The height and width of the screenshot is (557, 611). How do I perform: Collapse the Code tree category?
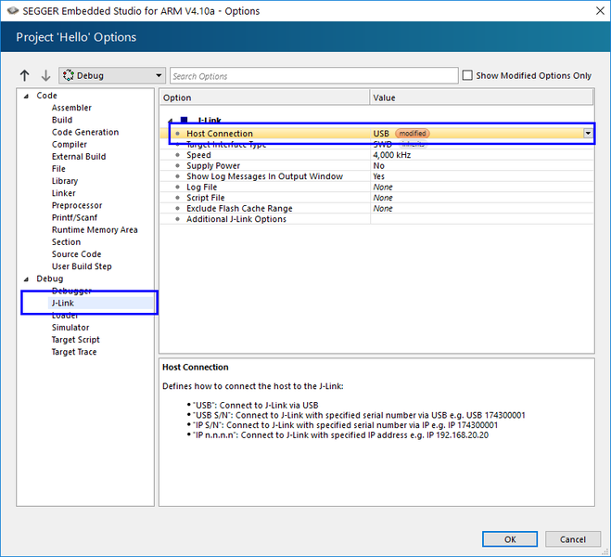(x=26, y=96)
